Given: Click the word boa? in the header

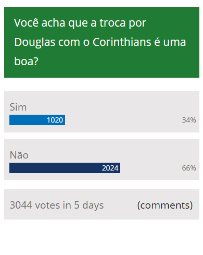Looking at the screenshot, I should [26, 62].
